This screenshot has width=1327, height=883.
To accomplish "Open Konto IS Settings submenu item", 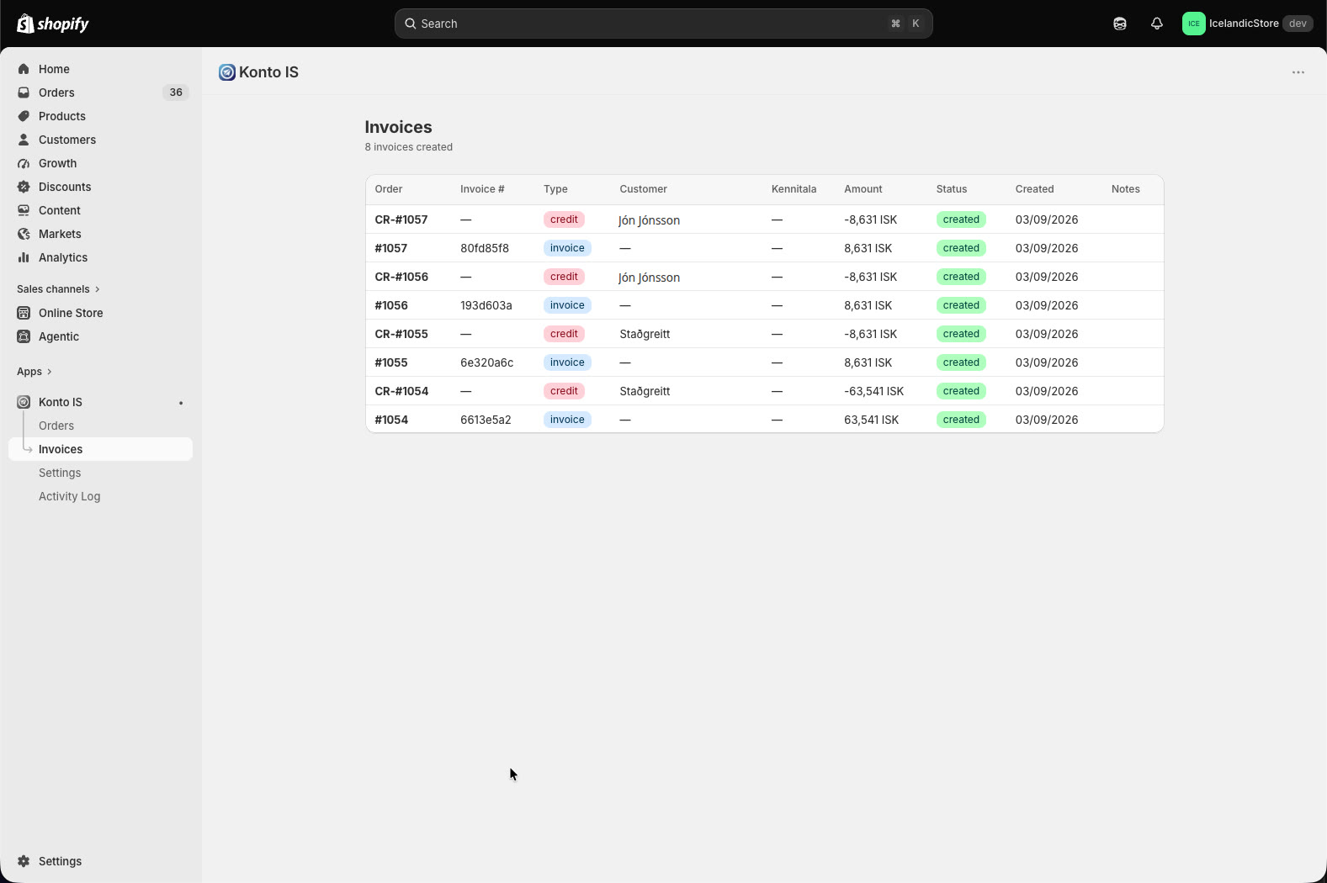I will coord(60,473).
